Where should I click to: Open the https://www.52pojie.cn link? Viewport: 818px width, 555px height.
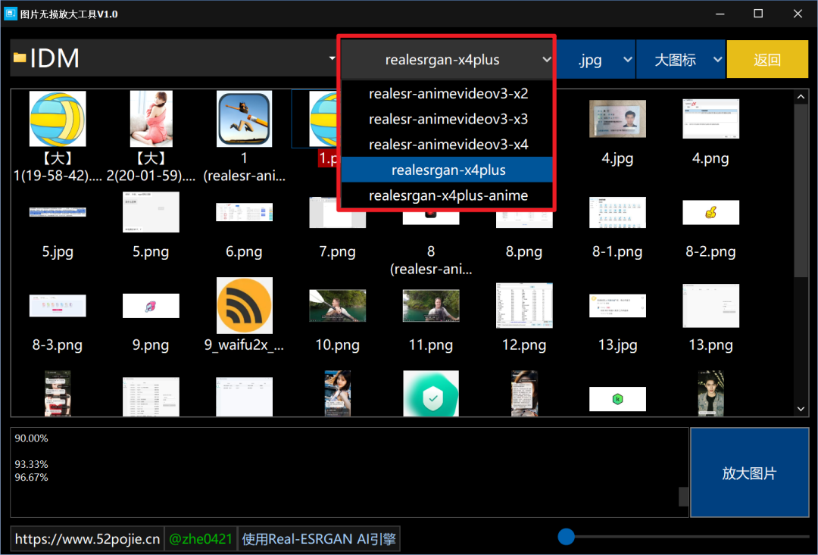(88, 539)
